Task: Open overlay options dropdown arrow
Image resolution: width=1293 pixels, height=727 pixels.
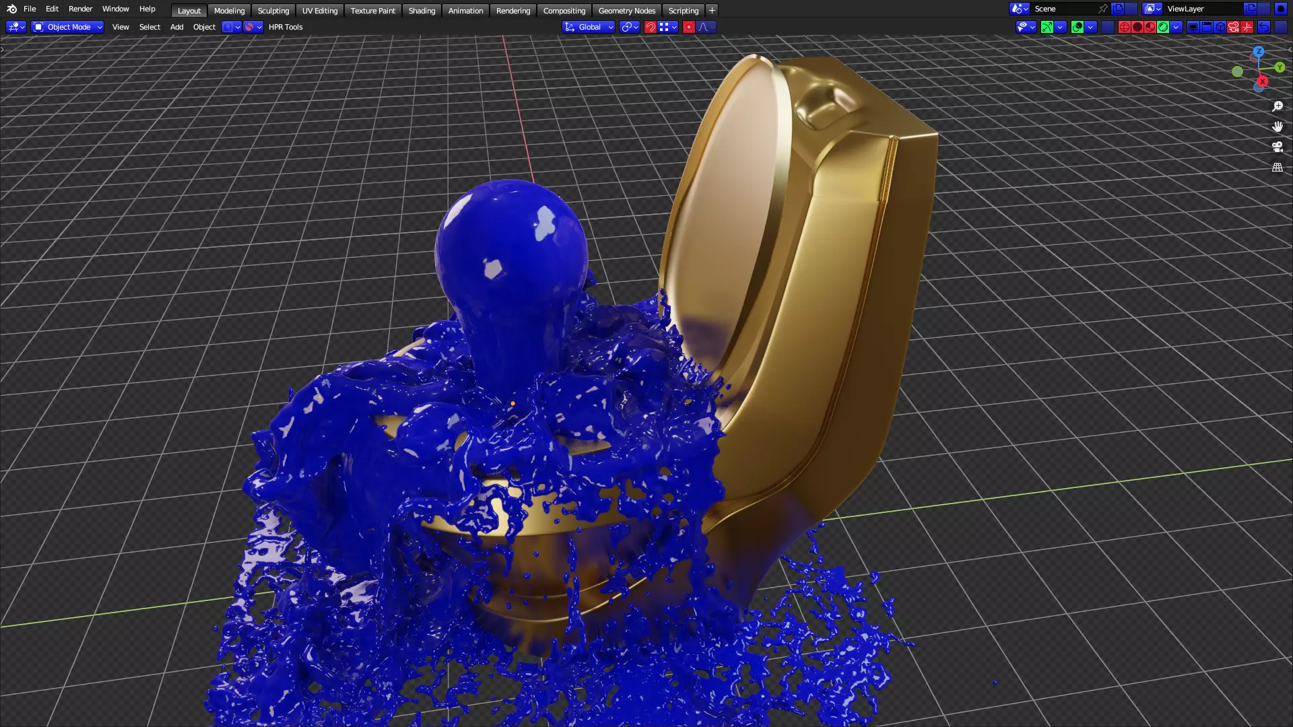Action: [1090, 27]
